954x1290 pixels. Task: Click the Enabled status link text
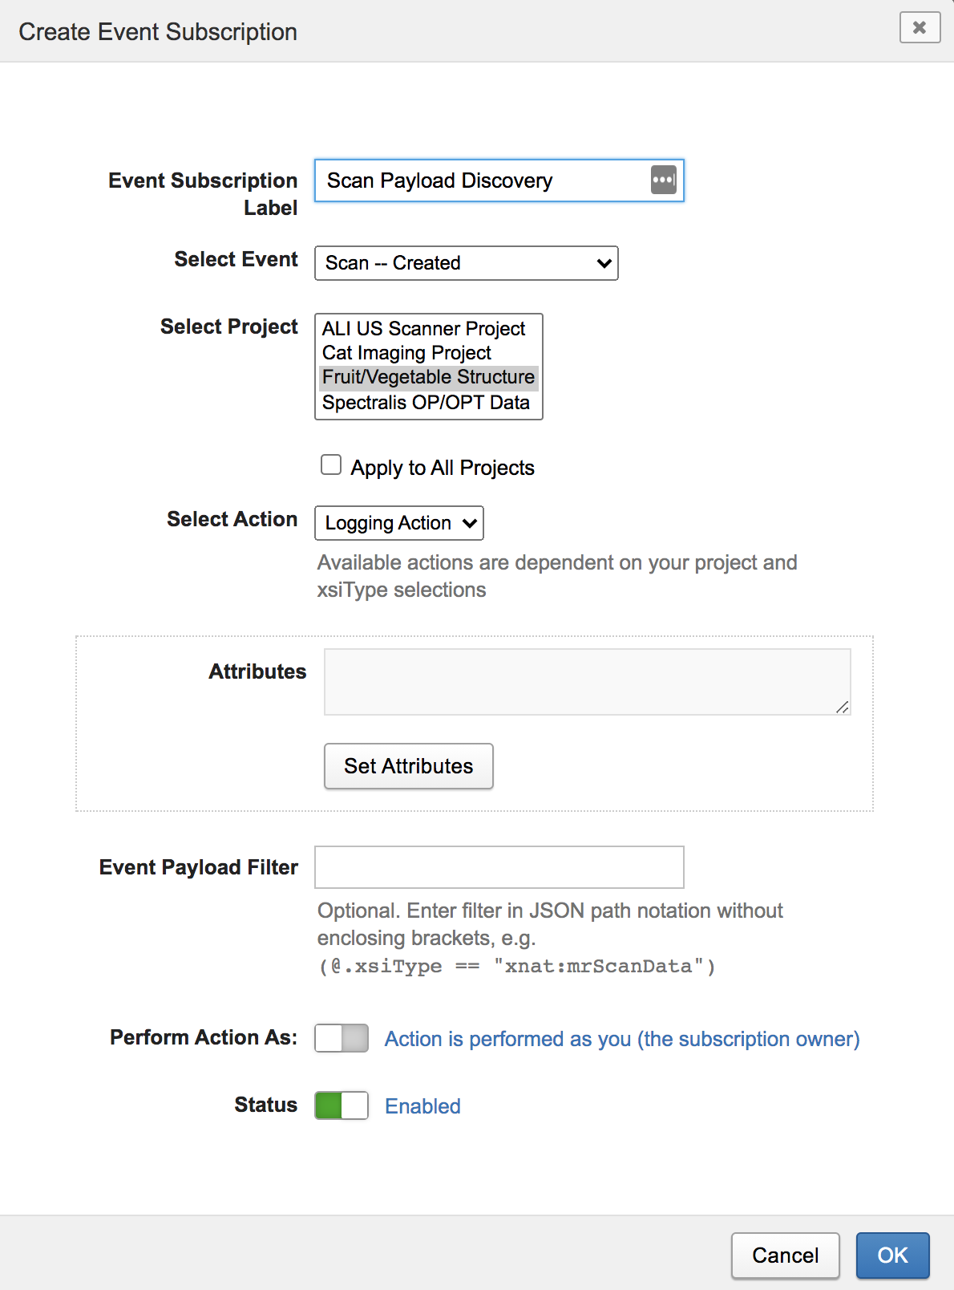coord(422,1106)
